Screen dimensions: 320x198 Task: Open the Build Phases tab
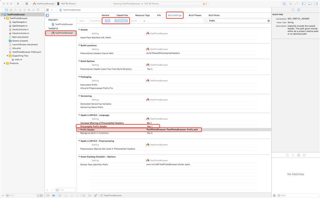[195, 15]
